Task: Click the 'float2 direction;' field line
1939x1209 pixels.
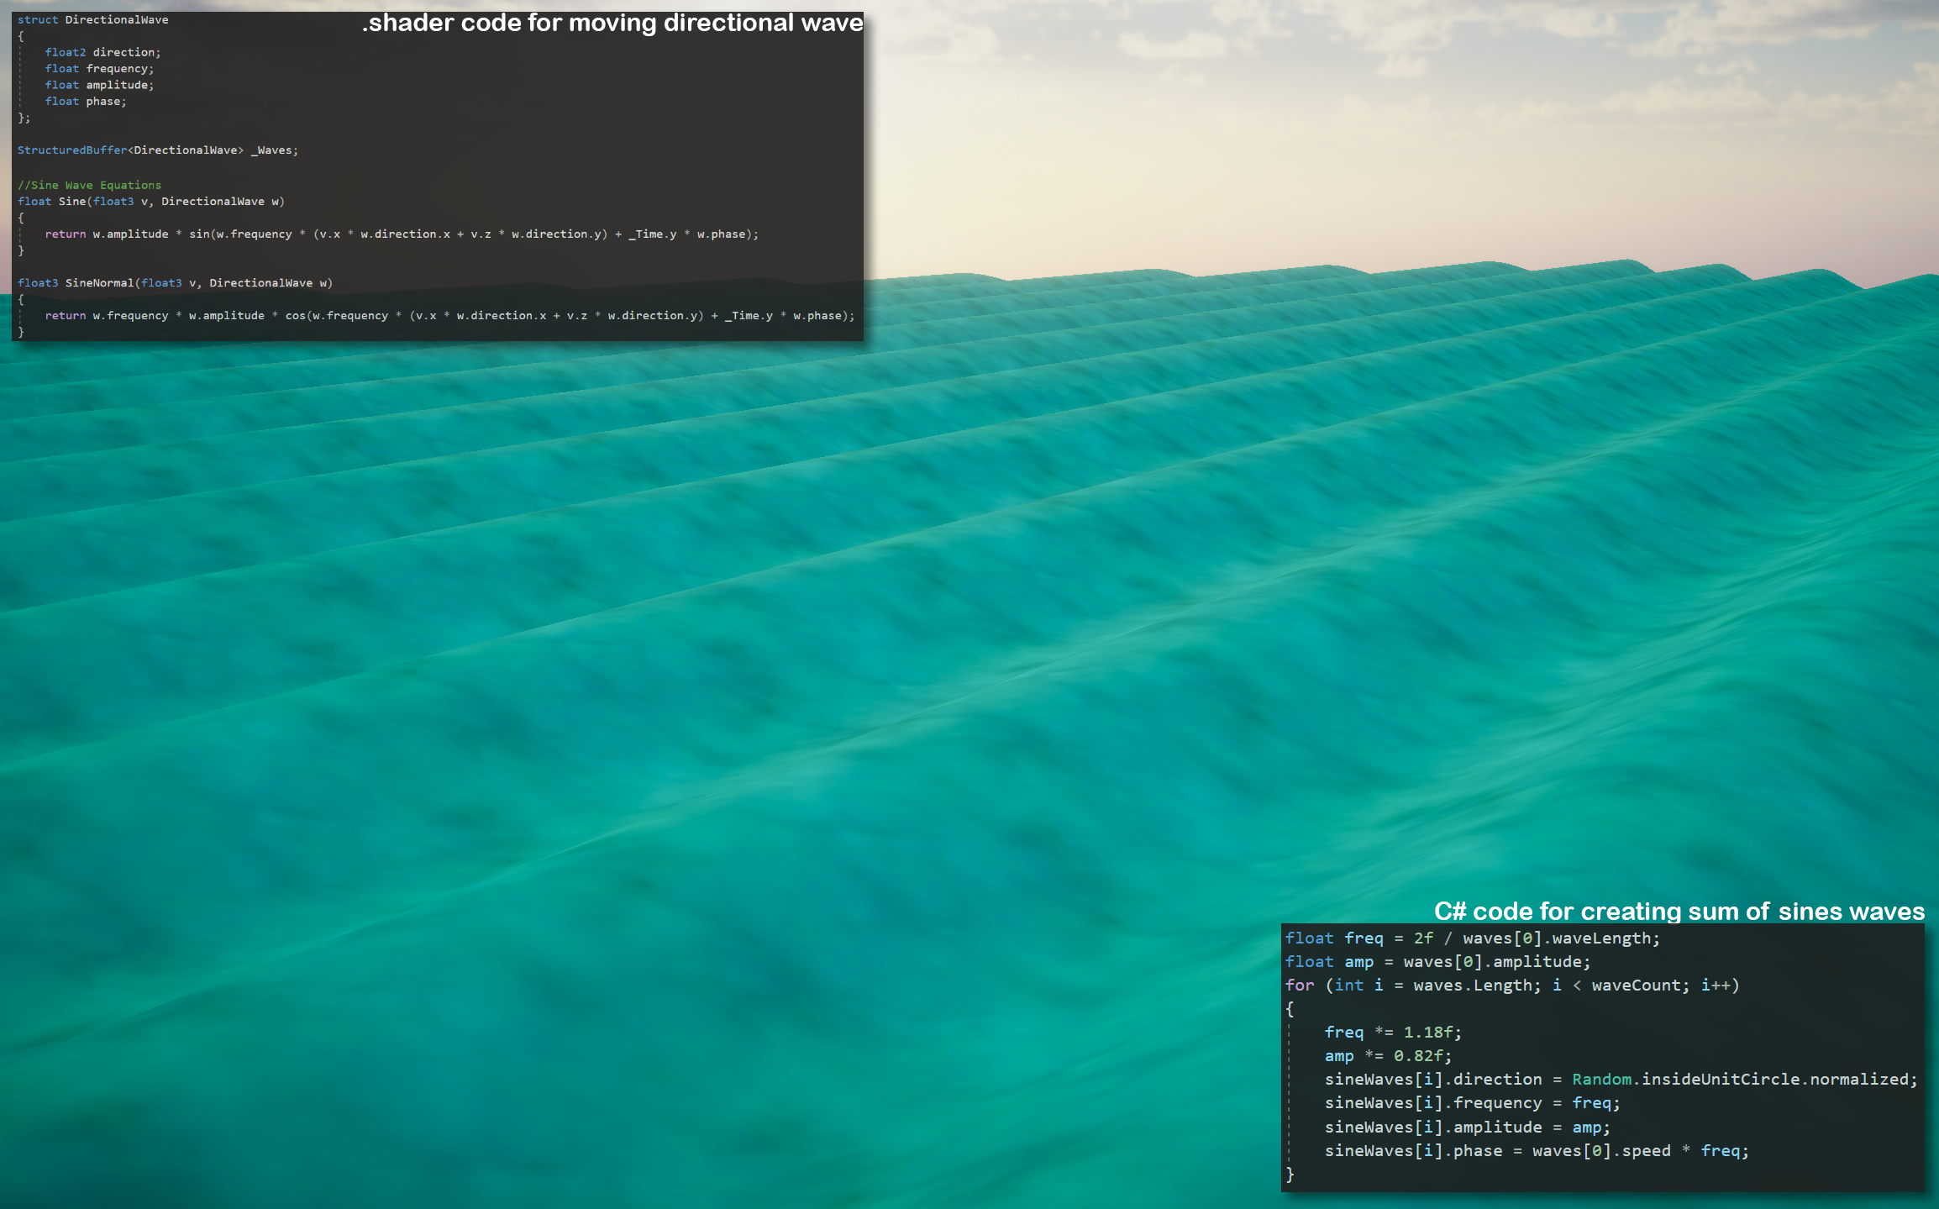Action: (102, 52)
